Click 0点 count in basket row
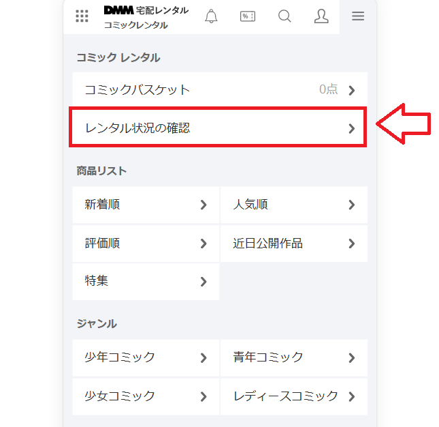 (329, 89)
